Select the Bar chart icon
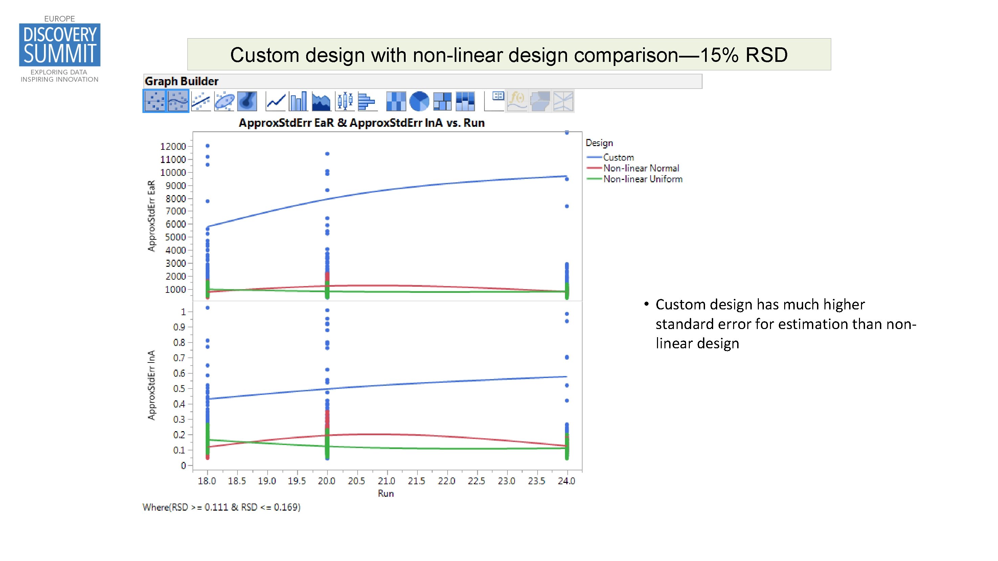This screenshot has height=561, width=998. (298, 101)
